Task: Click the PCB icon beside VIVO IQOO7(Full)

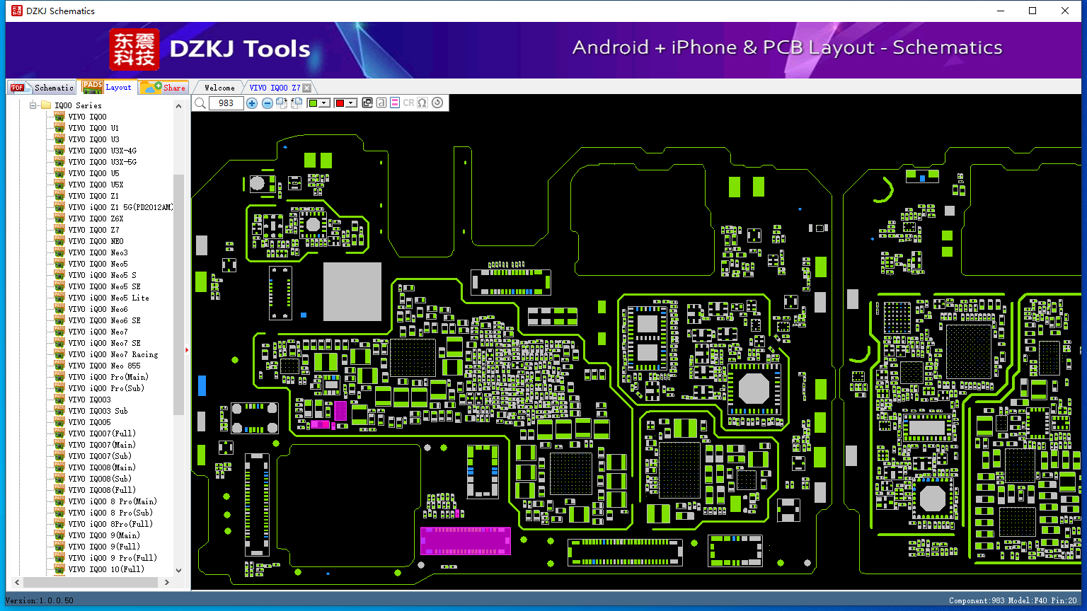Action: click(59, 433)
